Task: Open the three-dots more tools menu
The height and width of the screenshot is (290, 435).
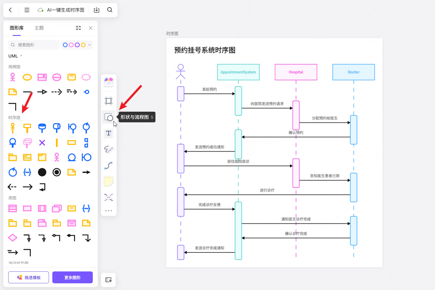Action: pos(109,211)
